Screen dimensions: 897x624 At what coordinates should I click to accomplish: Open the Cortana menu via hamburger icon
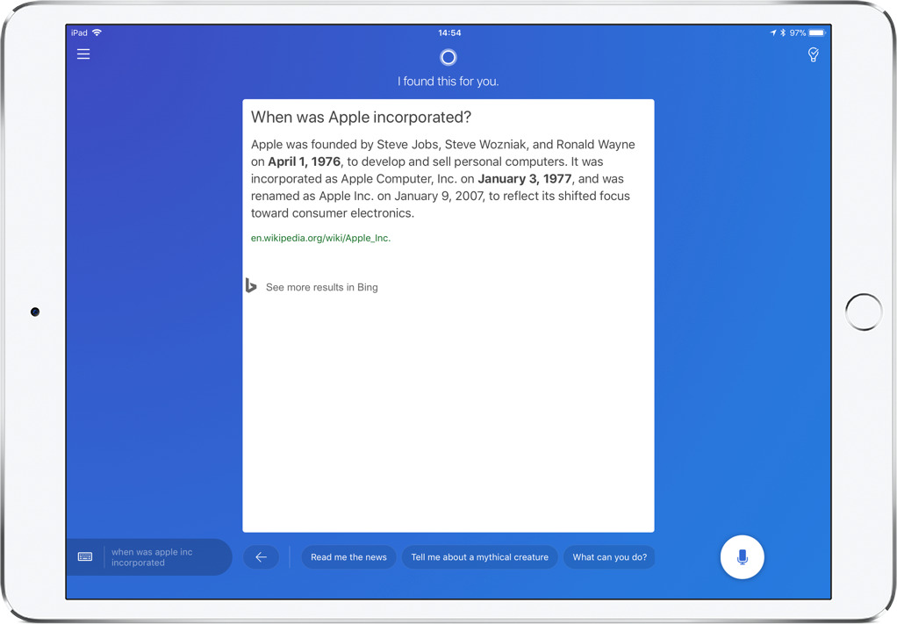[x=83, y=54]
